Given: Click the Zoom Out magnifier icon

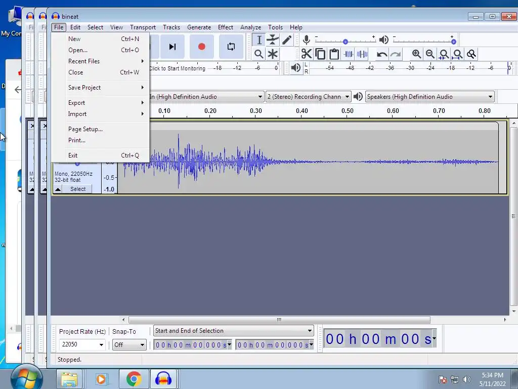Looking at the screenshot, I should point(430,54).
